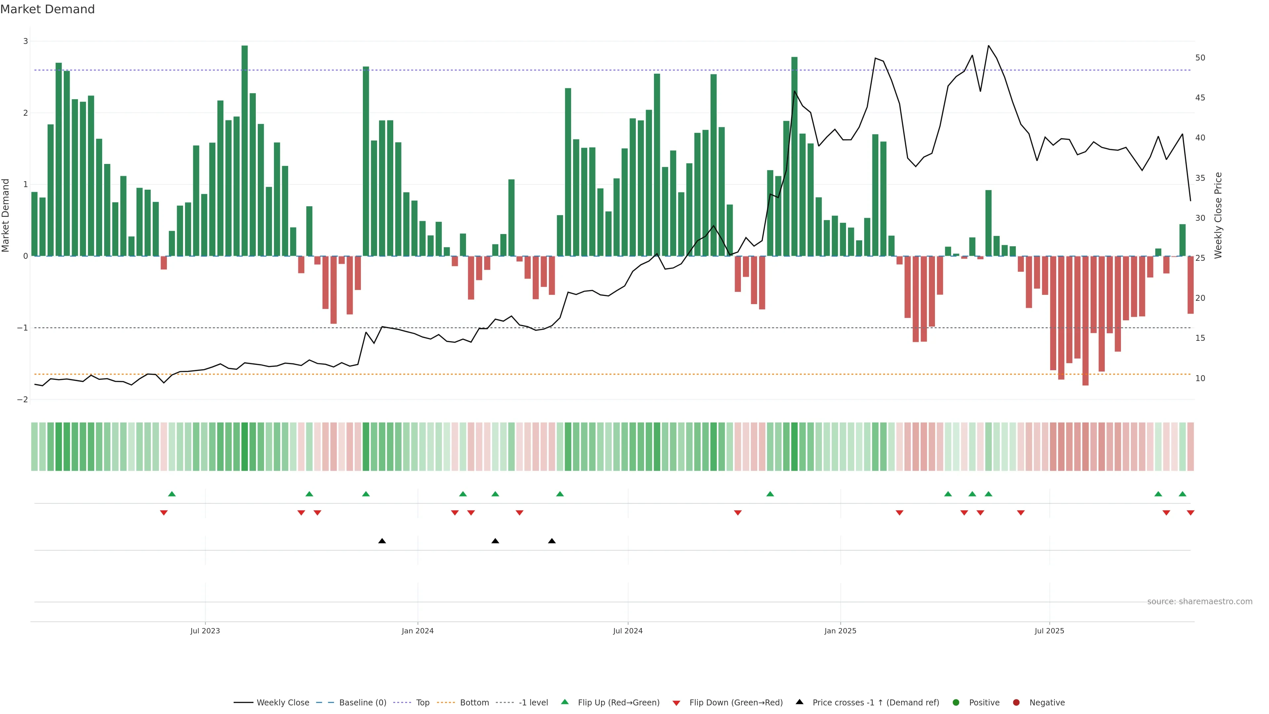The height and width of the screenshot is (714, 1269).
Task: Click the source: sharemaestro.com text
Action: click(x=1200, y=602)
